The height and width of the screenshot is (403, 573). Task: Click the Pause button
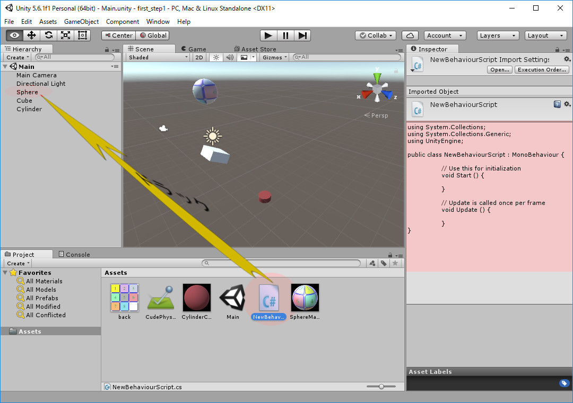point(285,35)
